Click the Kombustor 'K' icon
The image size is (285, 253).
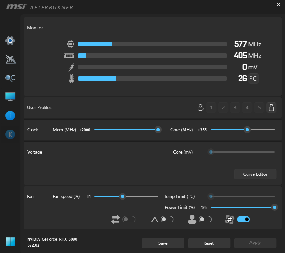(x=10, y=134)
